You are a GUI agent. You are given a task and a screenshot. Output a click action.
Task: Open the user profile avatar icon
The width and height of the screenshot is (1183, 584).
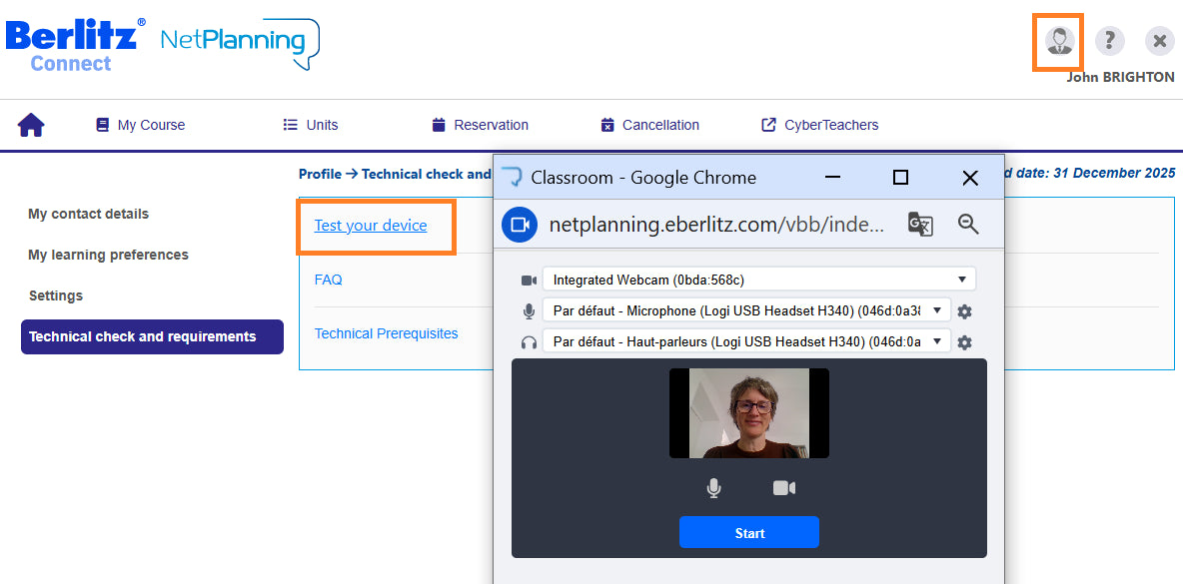(1058, 41)
